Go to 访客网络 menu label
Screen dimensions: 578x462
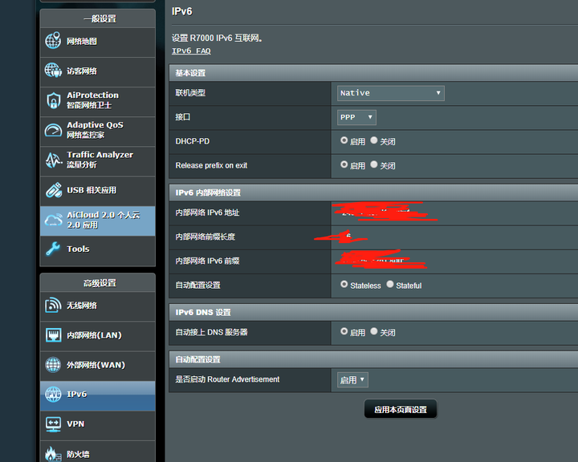click(82, 71)
